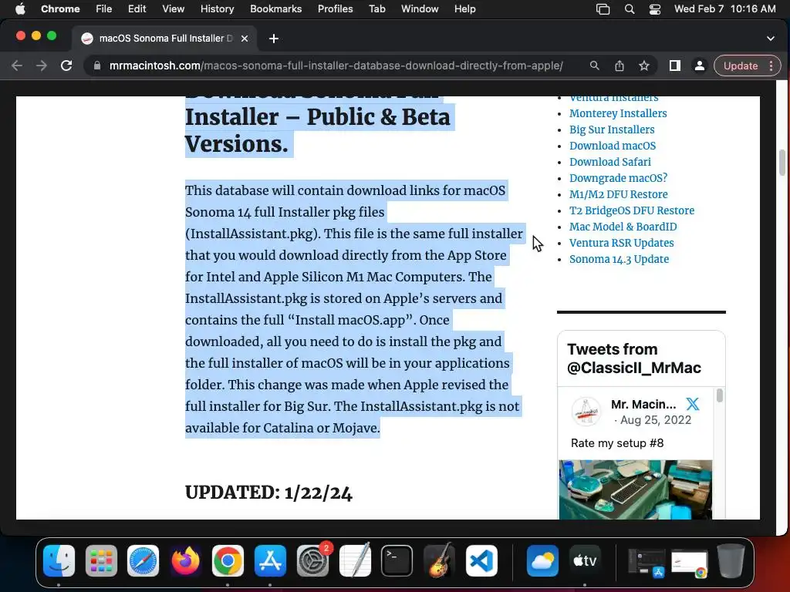Click the Mr. Macin... tweet author name

(643, 404)
